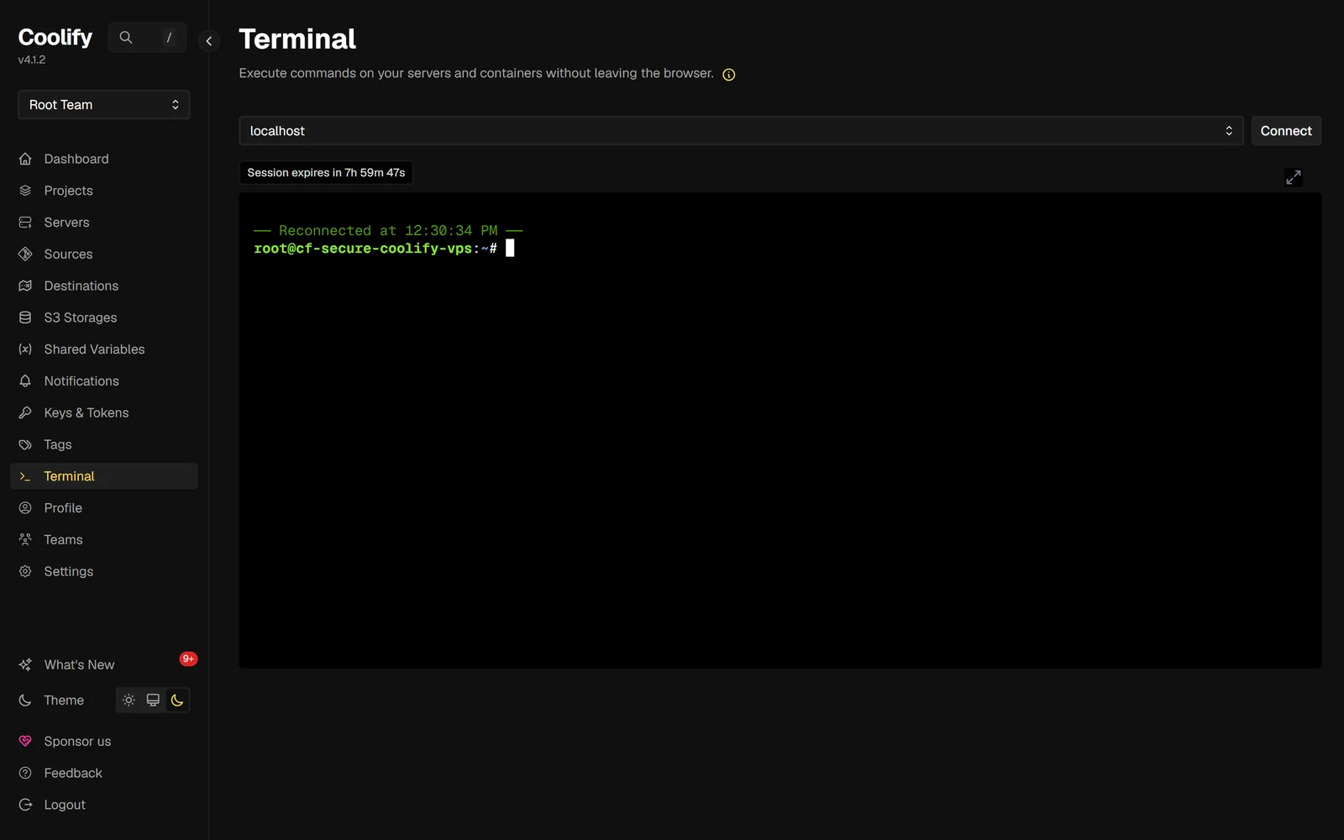Go to Projects

tap(104, 191)
